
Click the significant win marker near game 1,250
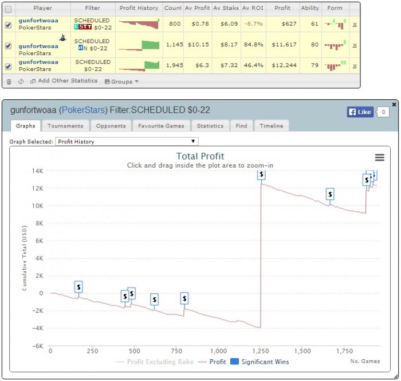[261, 174]
